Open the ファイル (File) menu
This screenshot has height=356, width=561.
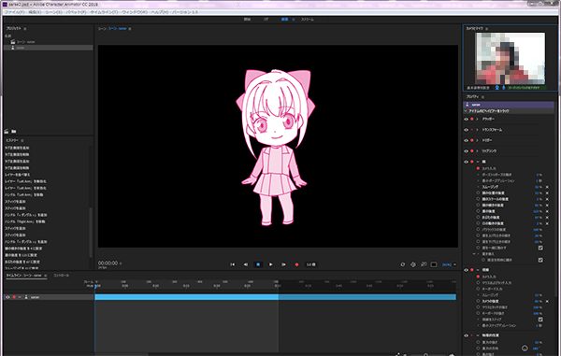point(14,12)
